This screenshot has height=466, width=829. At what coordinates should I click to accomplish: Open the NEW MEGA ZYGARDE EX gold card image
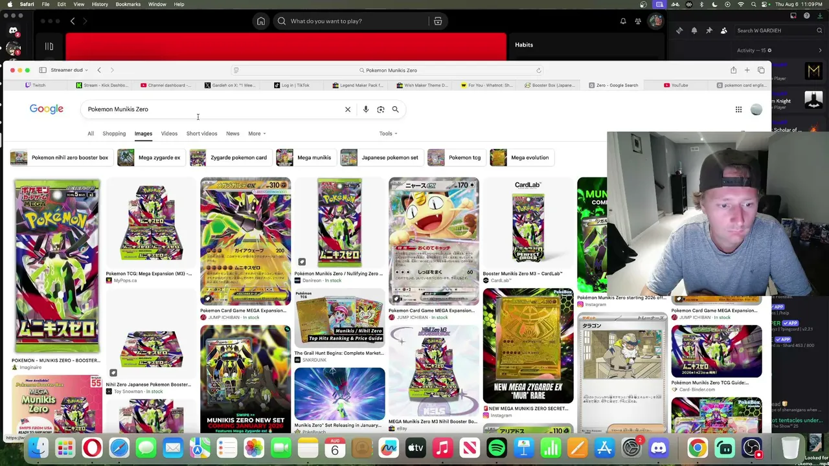[528, 346]
